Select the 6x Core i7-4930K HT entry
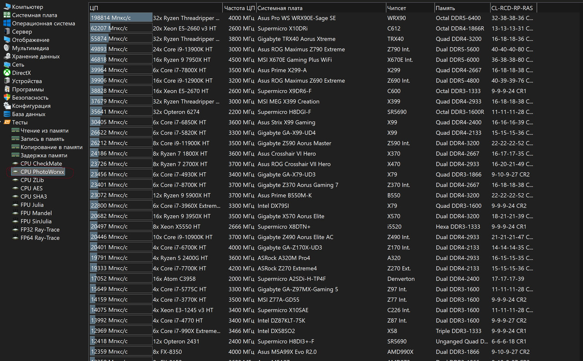Image resolution: width=583 pixels, height=361 pixels. pyautogui.click(x=179, y=175)
